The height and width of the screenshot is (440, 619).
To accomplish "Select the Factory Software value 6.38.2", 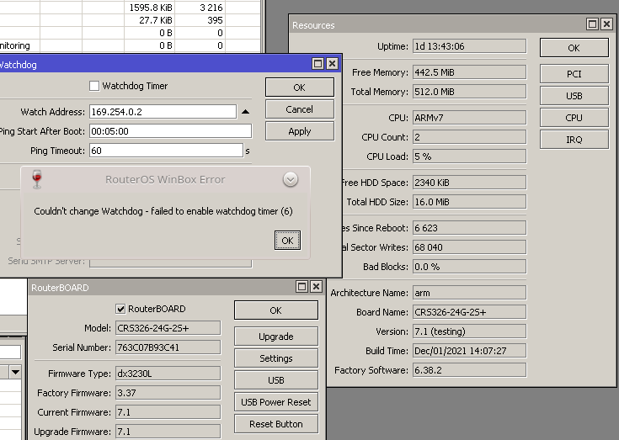I will pos(469,370).
